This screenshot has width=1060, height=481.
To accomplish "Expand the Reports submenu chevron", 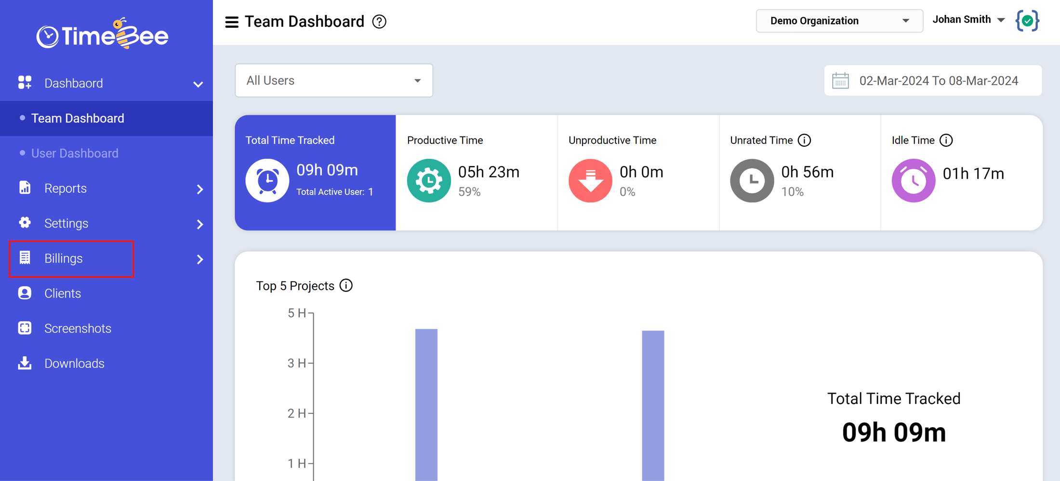I will point(200,189).
